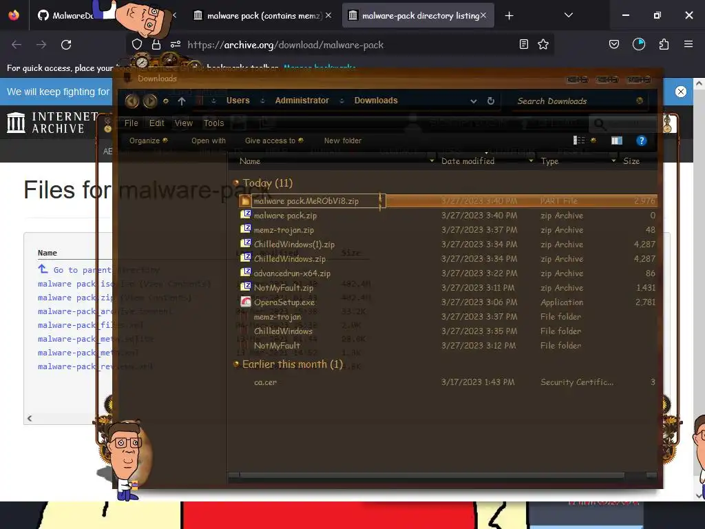Screen dimensions: 705x529
Task: Go up one folder level in Explorer
Action: point(182,101)
